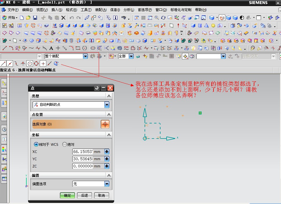Viewport: 281px width, 204px height.
Task: Toggle the Arc Center snap option
Action: [30, 63]
